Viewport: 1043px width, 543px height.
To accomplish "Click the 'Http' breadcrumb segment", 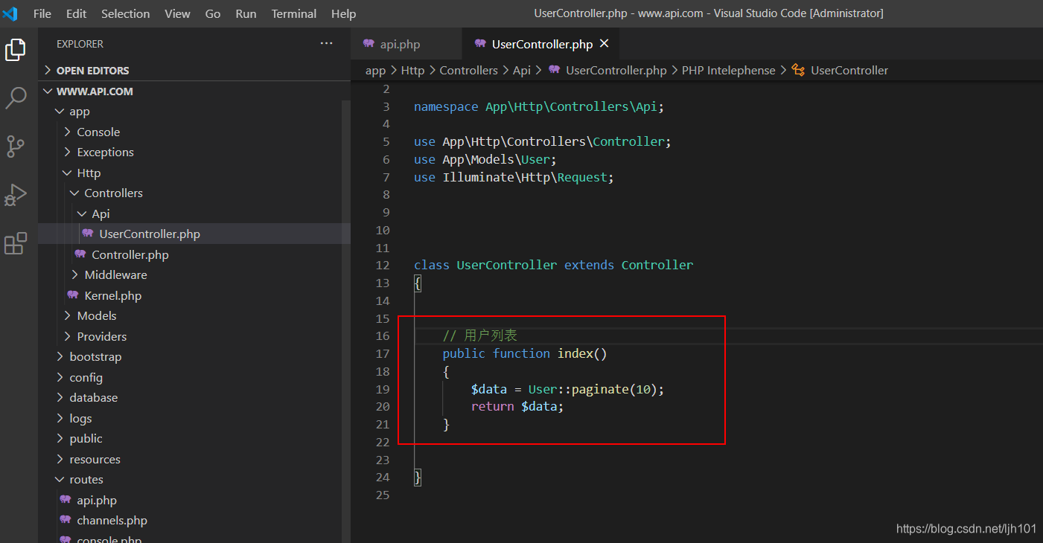I will (412, 70).
